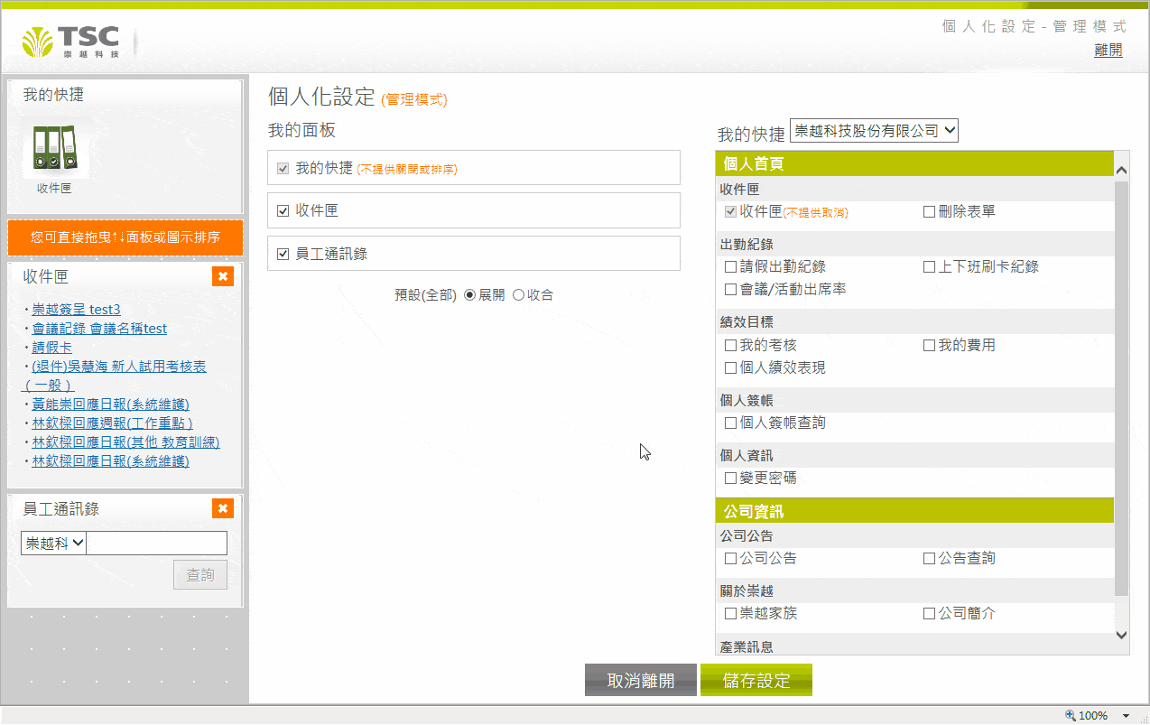Open the zoom level dropdown arrow
The height and width of the screenshot is (725, 1150).
(1126, 715)
